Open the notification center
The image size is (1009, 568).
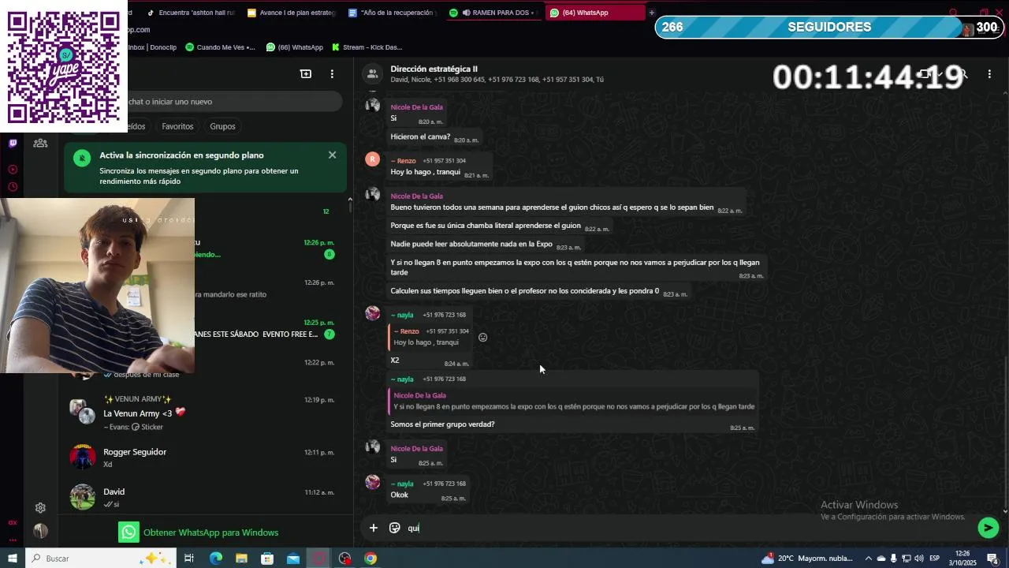[x=992, y=559]
